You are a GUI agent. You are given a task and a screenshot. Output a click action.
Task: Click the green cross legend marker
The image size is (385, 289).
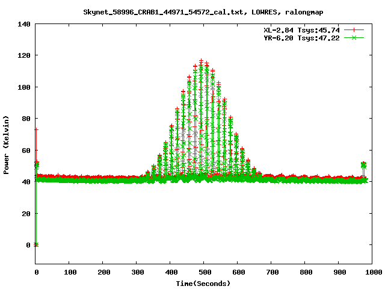coord(354,38)
